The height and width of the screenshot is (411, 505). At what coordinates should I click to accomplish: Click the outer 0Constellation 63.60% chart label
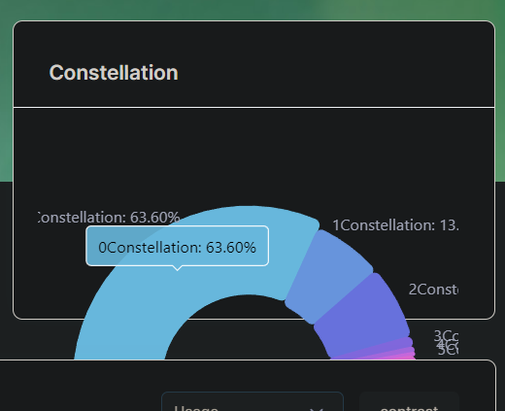click(x=109, y=218)
